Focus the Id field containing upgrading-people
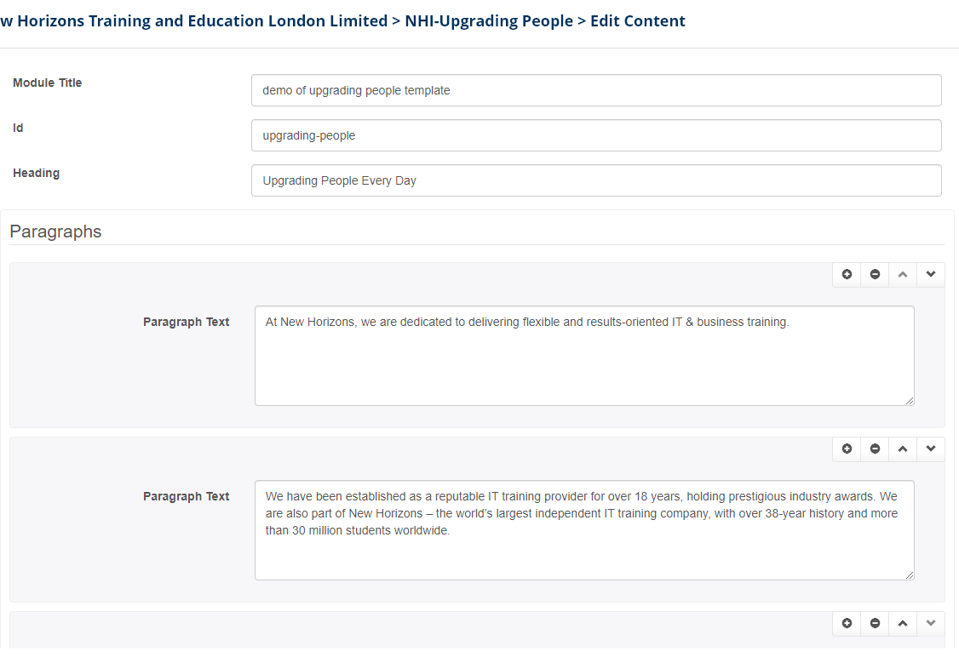This screenshot has width=959, height=663. pyautogui.click(x=596, y=135)
